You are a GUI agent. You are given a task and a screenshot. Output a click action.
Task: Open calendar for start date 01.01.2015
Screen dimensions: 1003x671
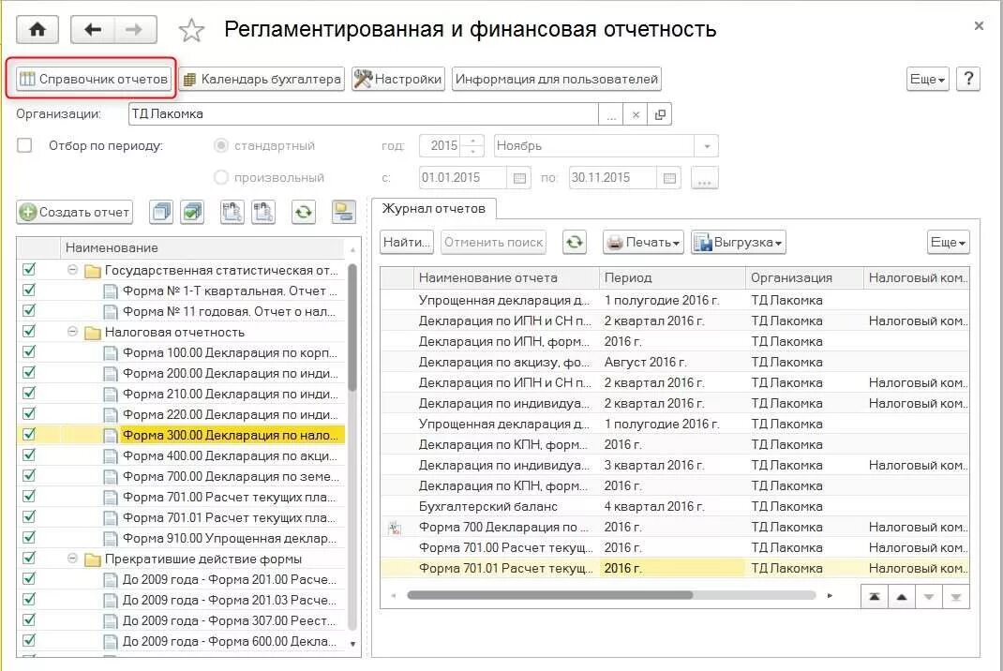point(519,178)
